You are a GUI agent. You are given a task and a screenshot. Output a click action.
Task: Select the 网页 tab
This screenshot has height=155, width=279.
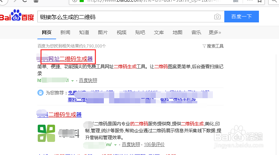[47, 32]
